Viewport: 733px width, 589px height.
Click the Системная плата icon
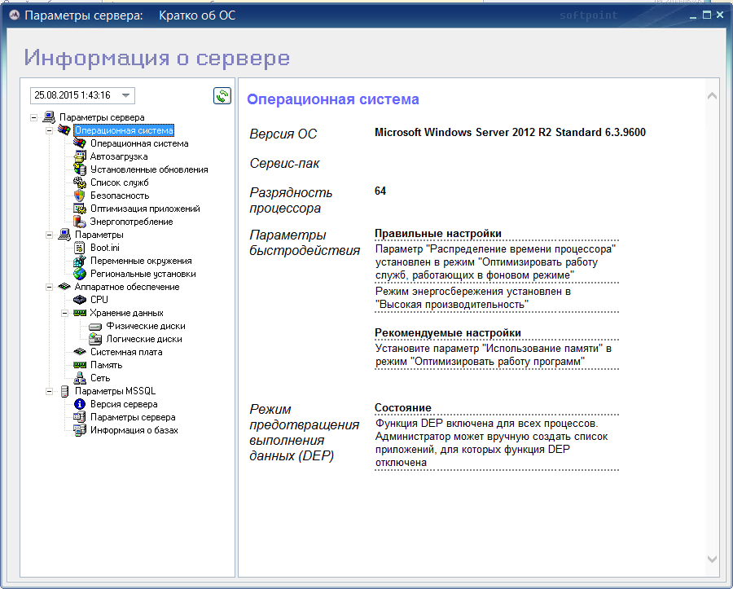80,352
